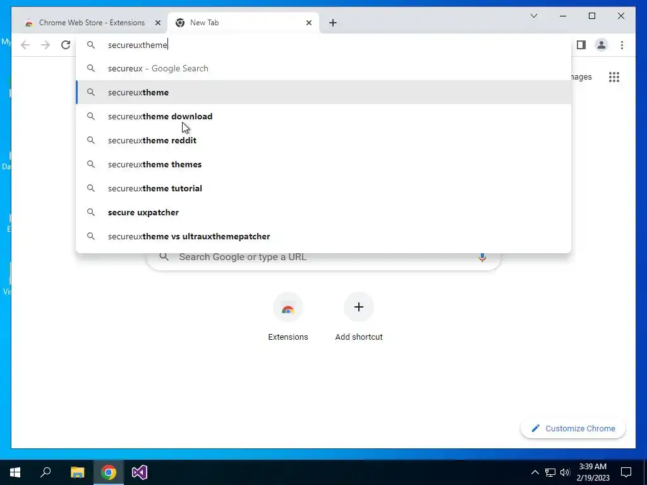Viewport: 647px width, 485px height.
Task: Click the search icon beside 'secureuxtheme download'
Action: 91,116
